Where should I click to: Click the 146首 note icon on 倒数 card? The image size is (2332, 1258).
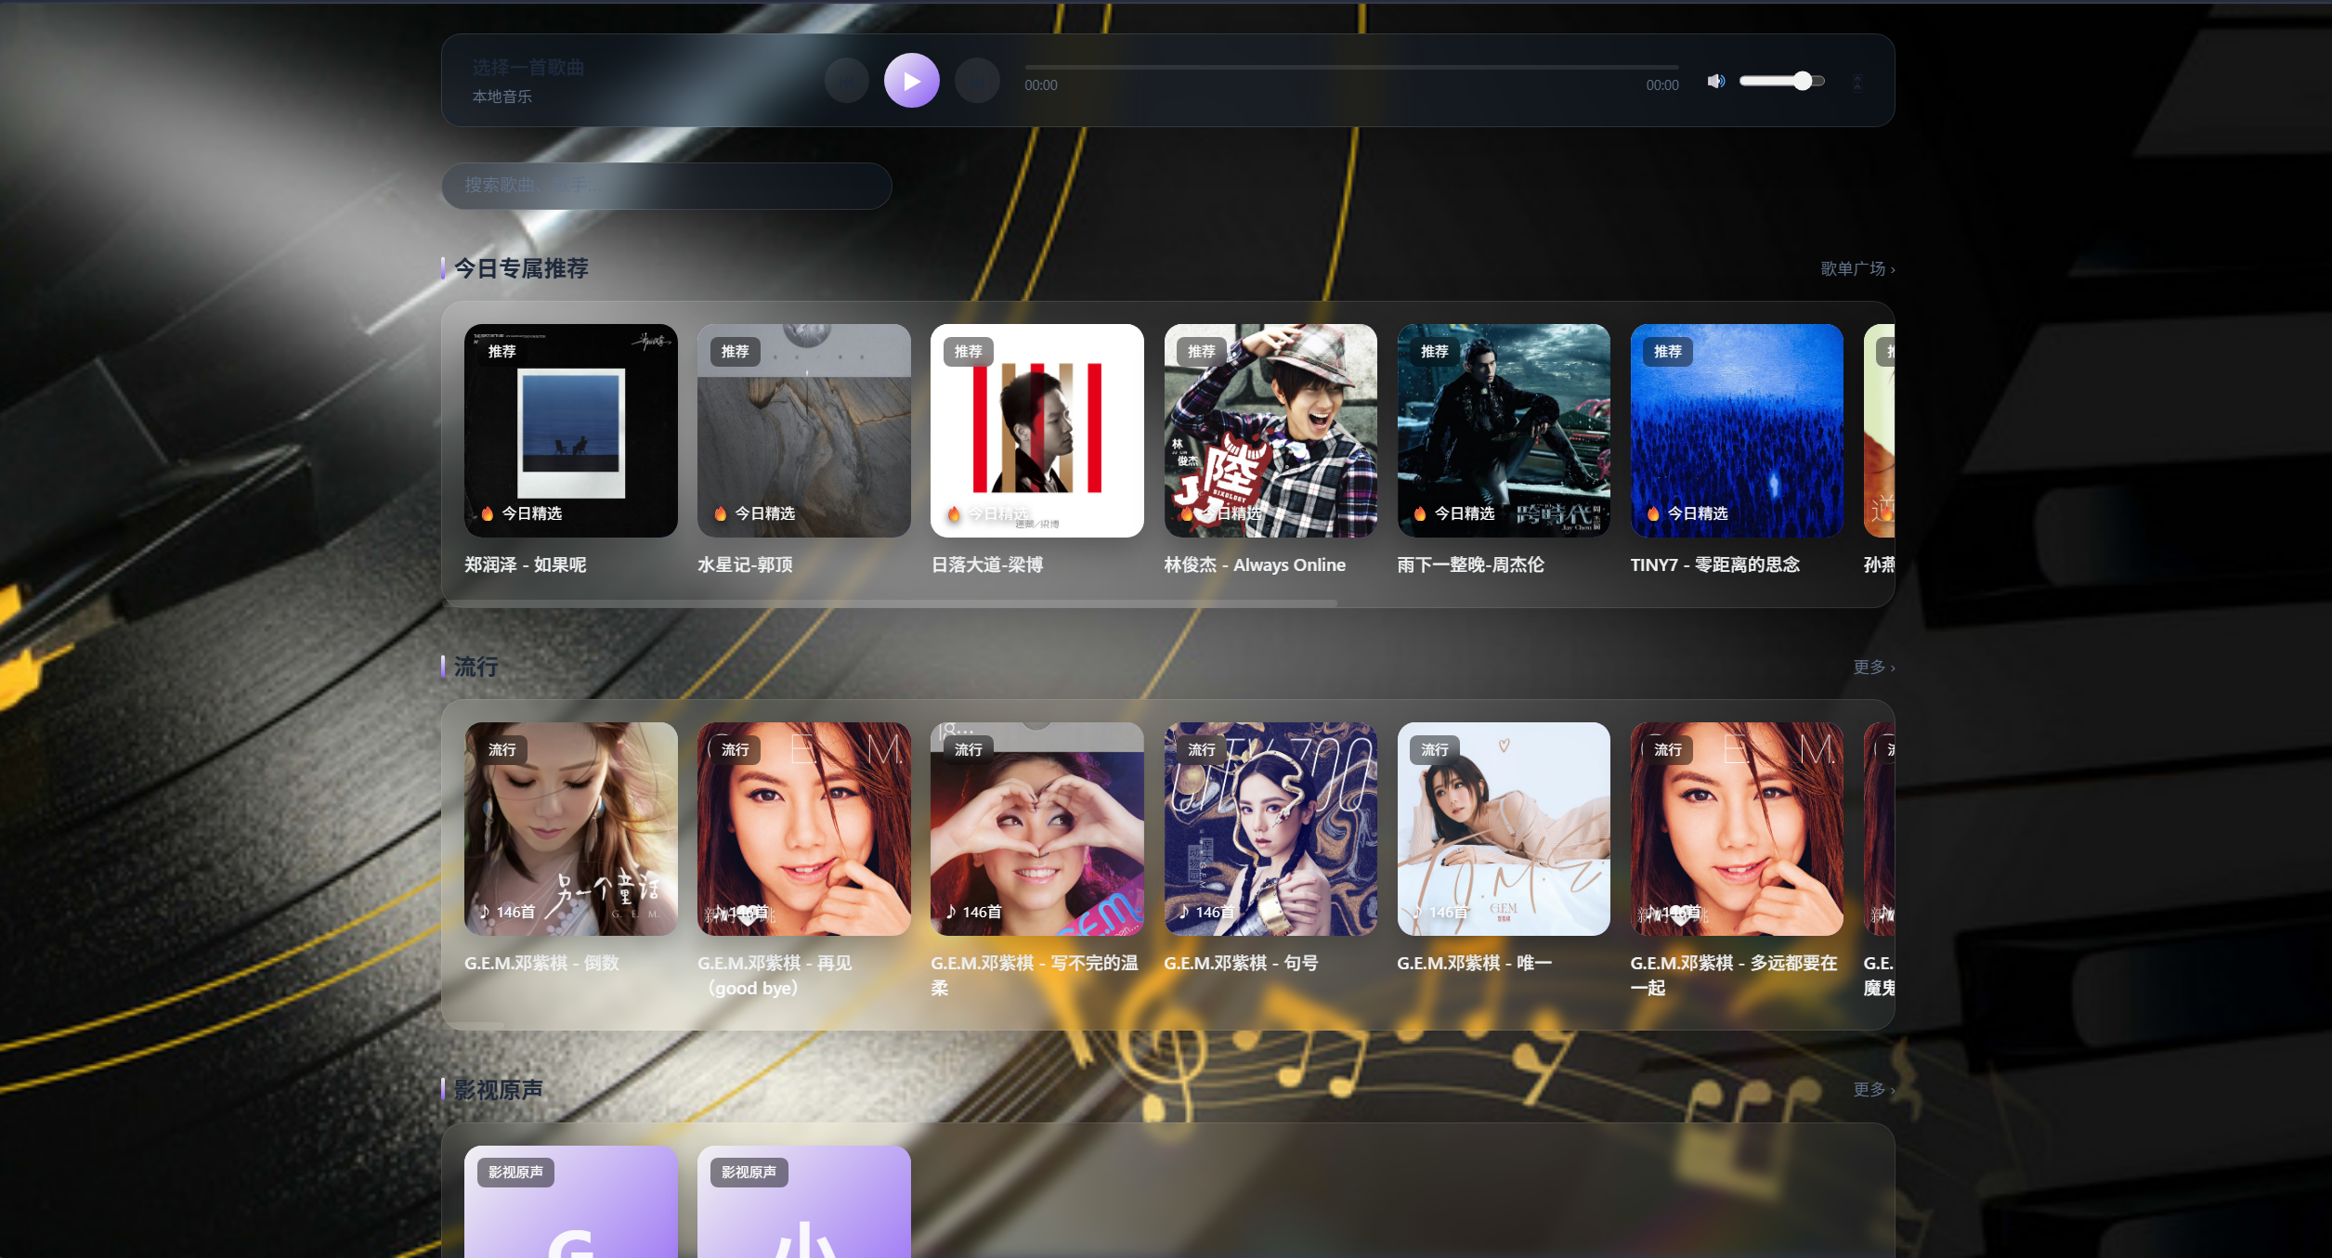(507, 913)
